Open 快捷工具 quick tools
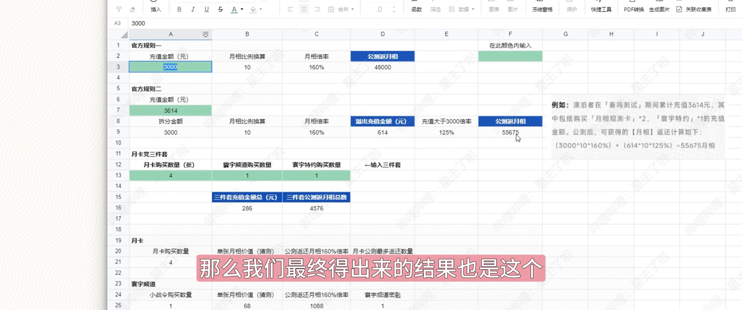The image size is (742, 310). click(601, 9)
